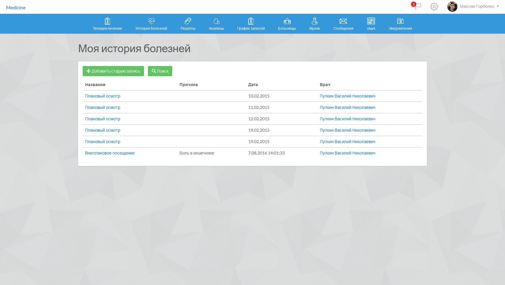Select the Анализы droplet icon
This screenshot has width=505, height=285.
pyautogui.click(x=216, y=21)
